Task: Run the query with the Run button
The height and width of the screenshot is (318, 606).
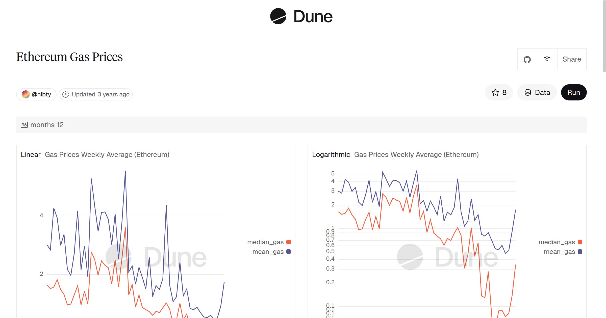Action: click(x=574, y=92)
